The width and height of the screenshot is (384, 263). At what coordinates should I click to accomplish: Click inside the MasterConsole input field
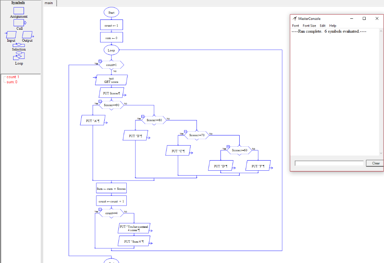329,163
